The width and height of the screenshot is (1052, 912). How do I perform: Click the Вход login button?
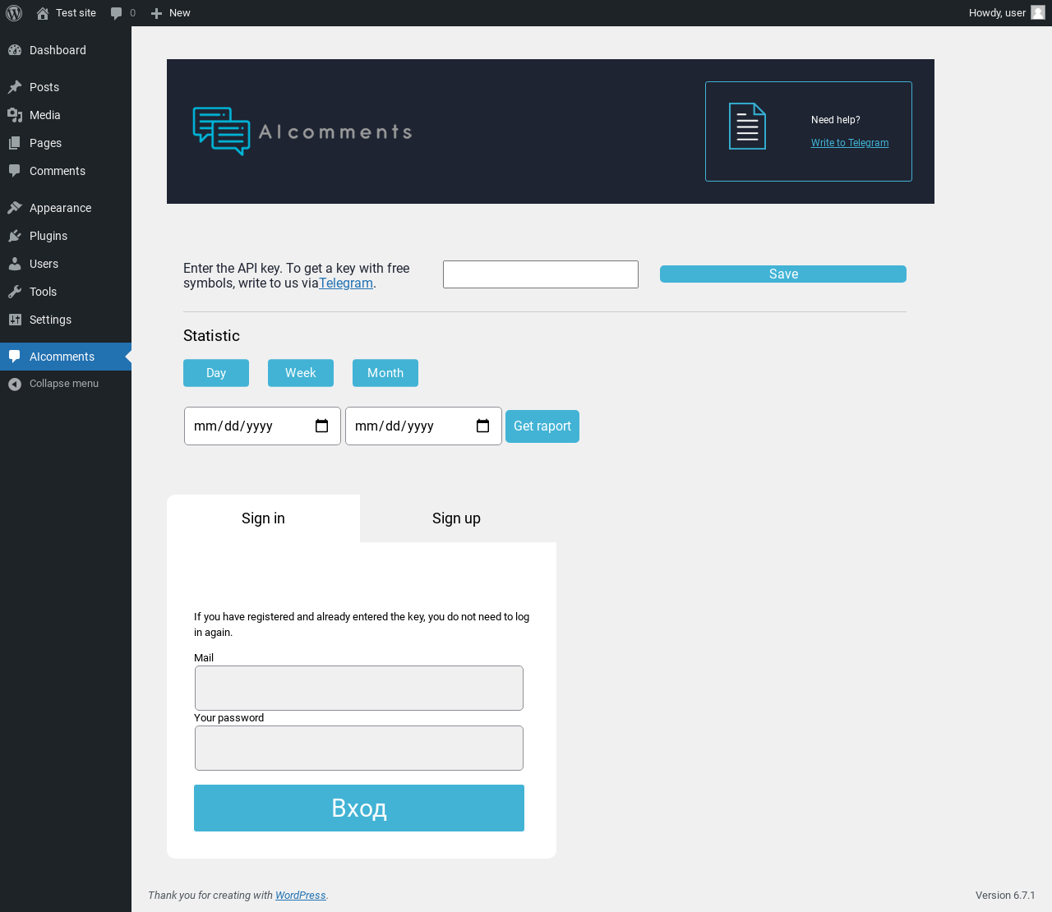359,808
